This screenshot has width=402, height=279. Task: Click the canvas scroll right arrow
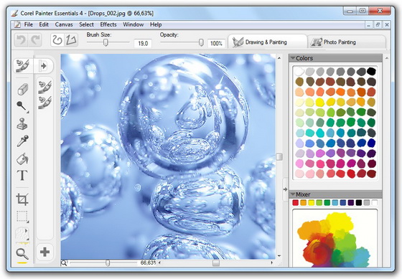(272, 263)
